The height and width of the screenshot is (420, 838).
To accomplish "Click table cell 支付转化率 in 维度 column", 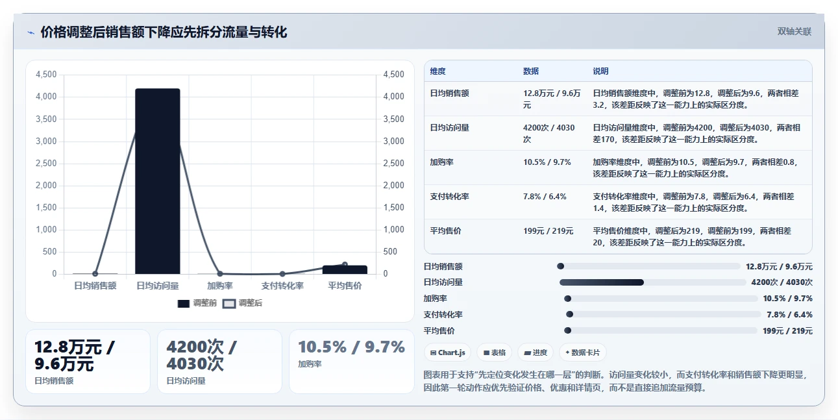I will click(449, 196).
